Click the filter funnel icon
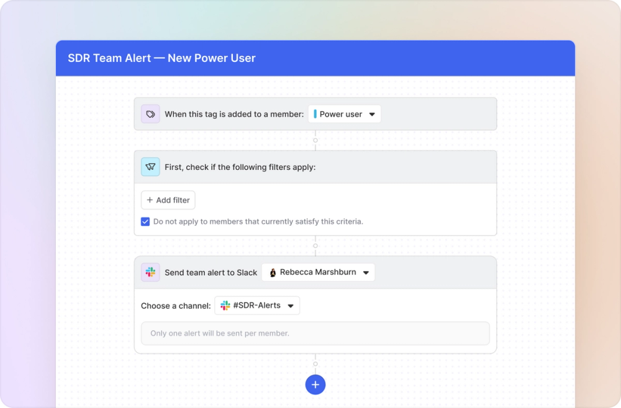 pyautogui.click(x=150, y=167)
